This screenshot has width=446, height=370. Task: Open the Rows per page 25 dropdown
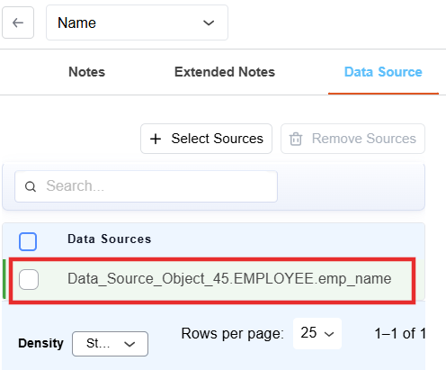[x=317, y=333]
